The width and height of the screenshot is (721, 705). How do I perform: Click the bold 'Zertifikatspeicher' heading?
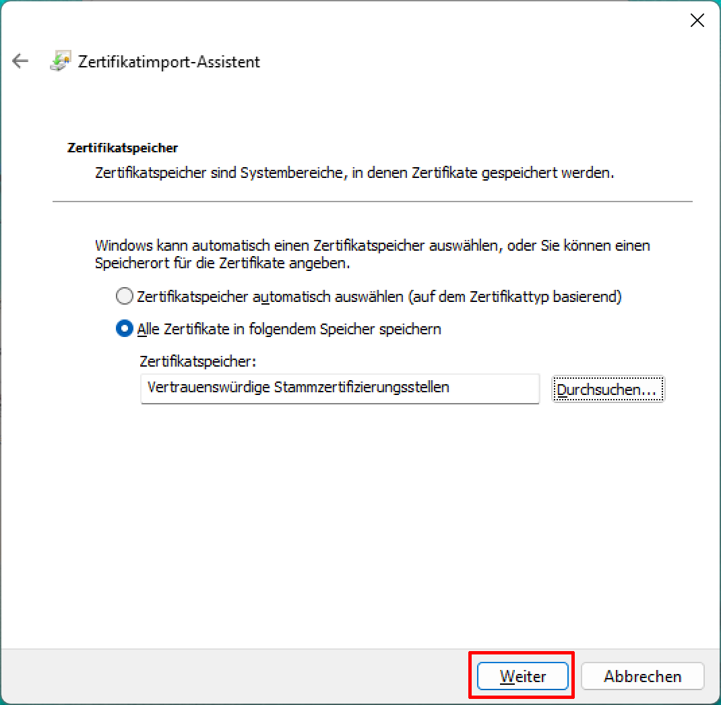tap(123, 148)
